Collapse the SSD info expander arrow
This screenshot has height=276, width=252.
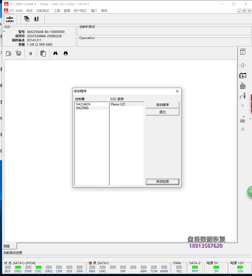pos(4,32)
